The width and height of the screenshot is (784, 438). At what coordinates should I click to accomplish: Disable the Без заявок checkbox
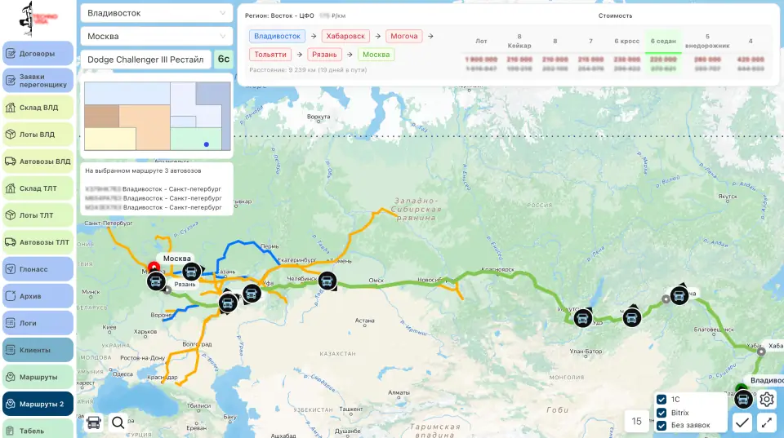click(x=661, y=425)
